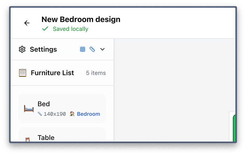Screen dimensions: 246x155
Task: Click the green Saved checkmark icon
Action: point(45,29)
